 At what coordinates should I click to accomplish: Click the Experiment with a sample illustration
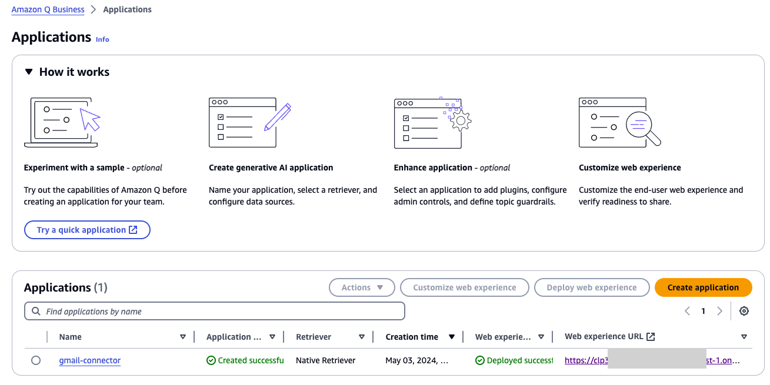[61, 122]
